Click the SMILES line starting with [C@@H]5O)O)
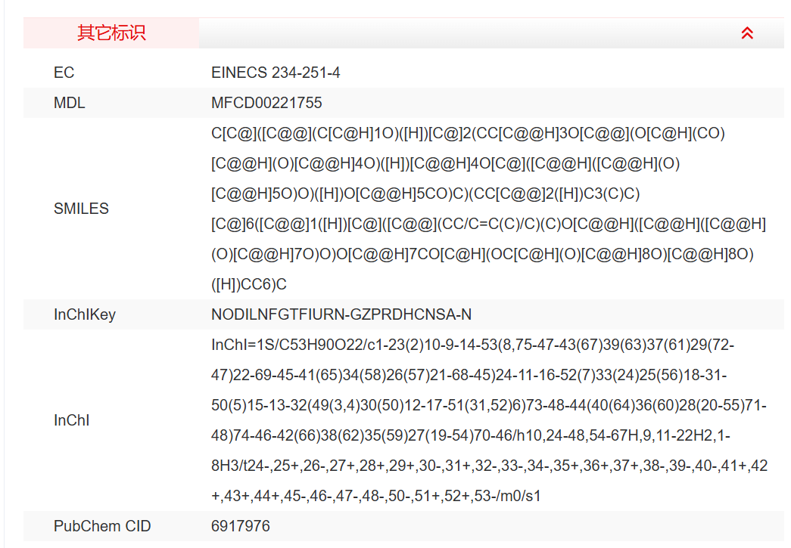 pos(425,194)
